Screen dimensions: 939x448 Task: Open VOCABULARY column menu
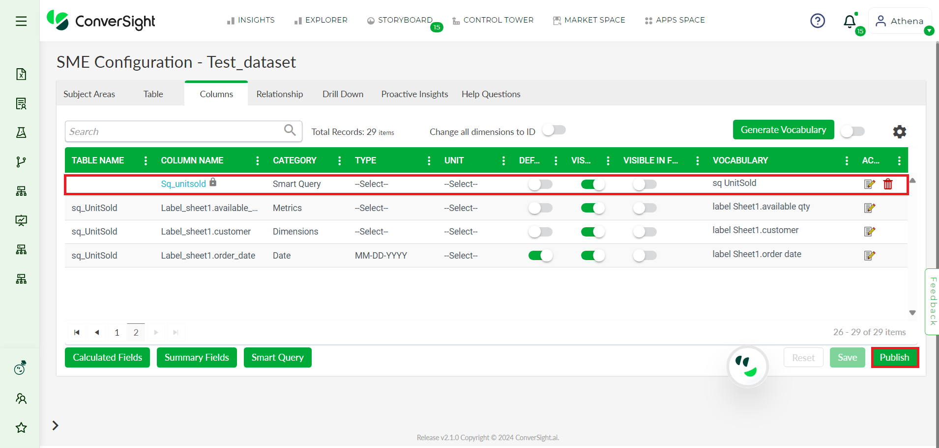point(847,160)
